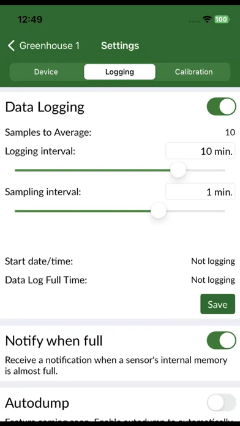Viewport: 240px width, 426px height.
Task: Tap the Wi-Fi status icon
Action: 207,20
